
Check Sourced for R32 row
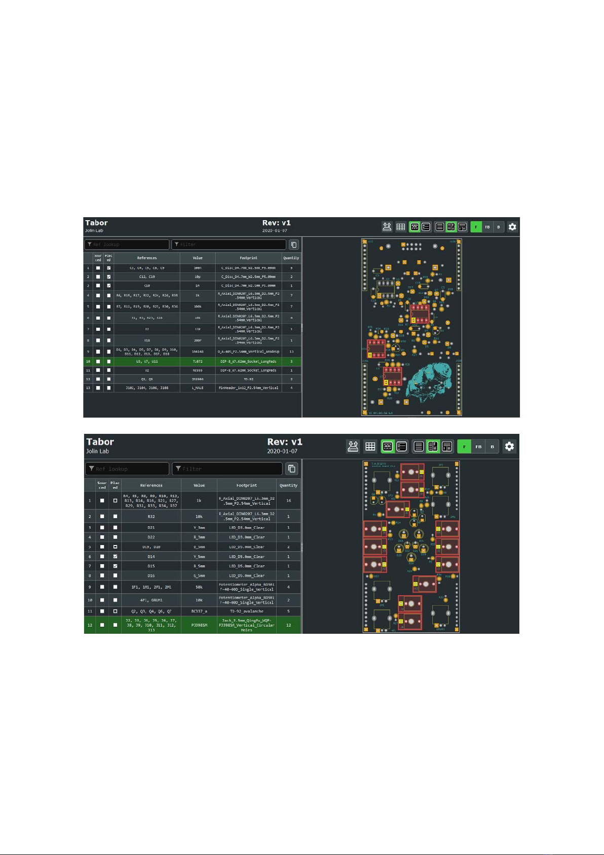[102, 517]
